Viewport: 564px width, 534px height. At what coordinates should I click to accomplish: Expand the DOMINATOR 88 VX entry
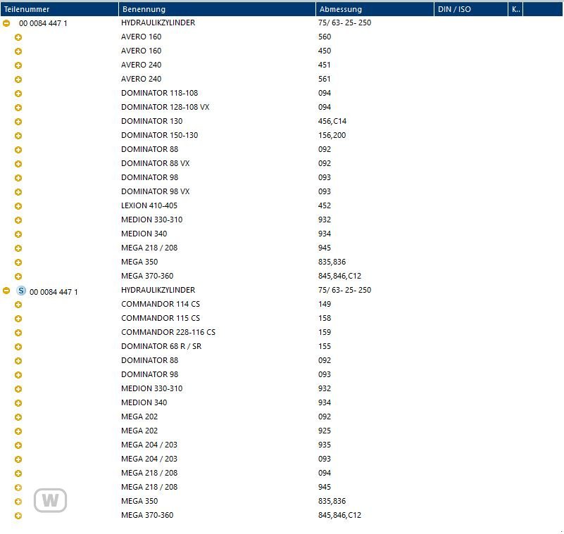[18, 164]
